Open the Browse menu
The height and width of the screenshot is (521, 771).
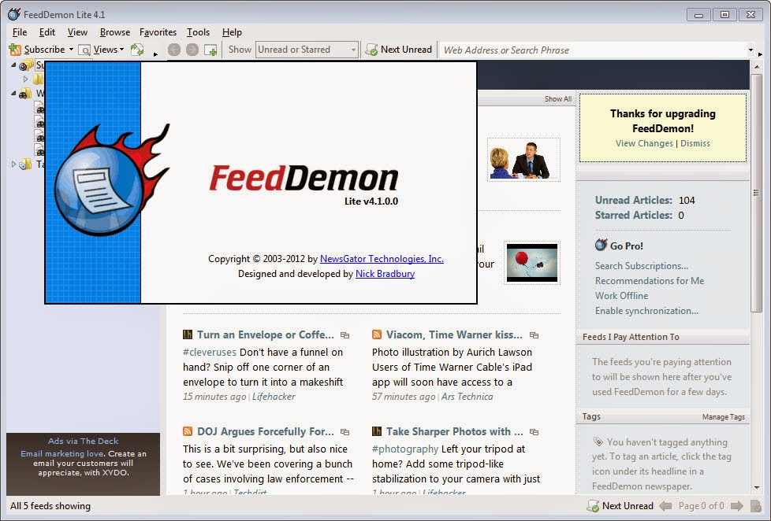(x=115, y=32)
